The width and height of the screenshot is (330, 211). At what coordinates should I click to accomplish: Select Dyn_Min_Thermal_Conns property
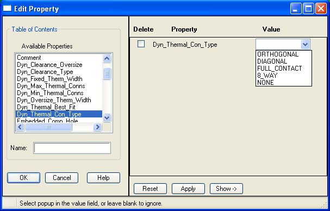click(x=59, y=93)
